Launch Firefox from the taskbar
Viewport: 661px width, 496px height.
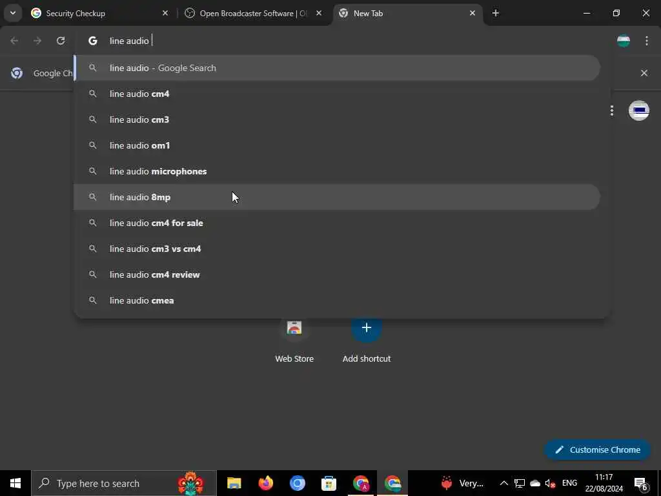tap(265, 483)
